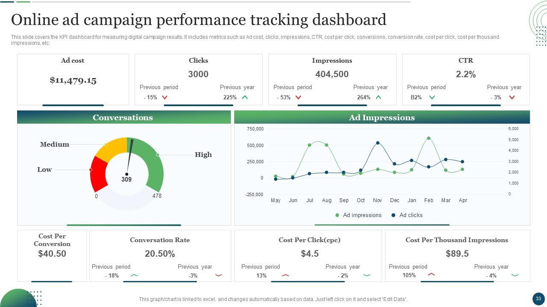Click the red down chevron beside CTR -3%
This screenshot has width=547, height=307.
coord(512,98)
